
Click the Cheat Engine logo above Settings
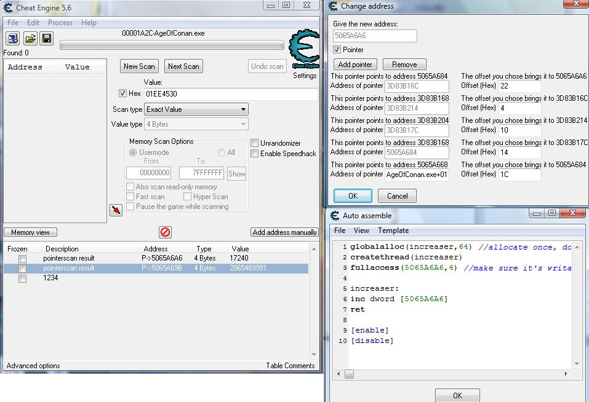304,50
